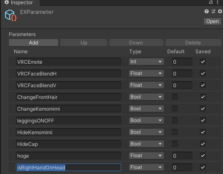Open the settings gear icon in header
Viewport: 223px width, 174px height.
tap(220, 11)
